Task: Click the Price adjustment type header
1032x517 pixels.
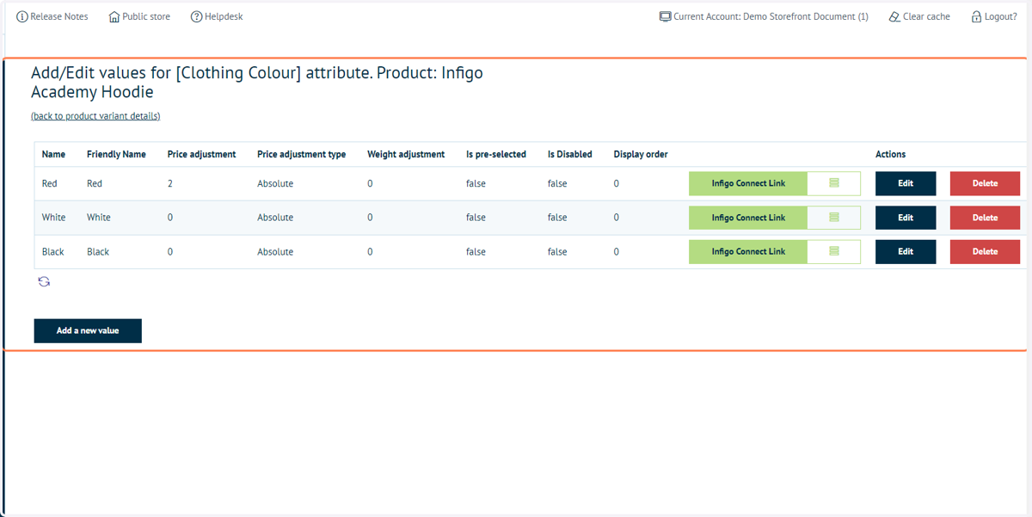Action: coord(301,154)
